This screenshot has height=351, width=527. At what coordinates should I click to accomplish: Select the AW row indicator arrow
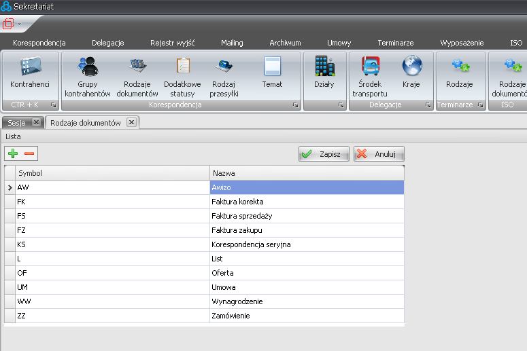pyautogui.click(x=10, y=187)
